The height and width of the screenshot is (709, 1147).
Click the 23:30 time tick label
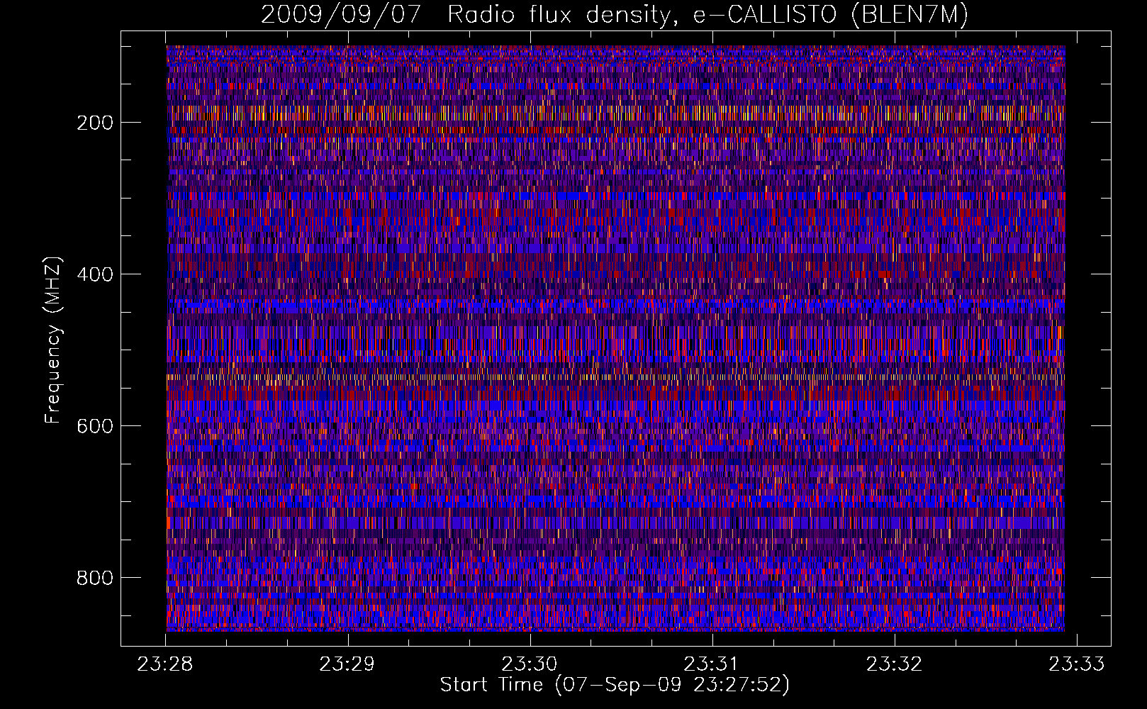click(x=530, y=664)
